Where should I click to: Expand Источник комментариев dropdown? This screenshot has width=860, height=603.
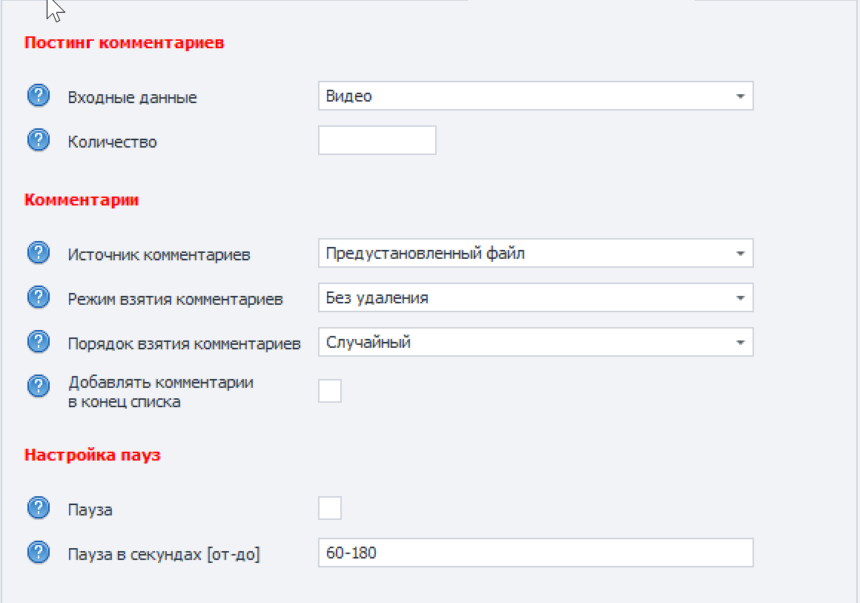(535, 254)
